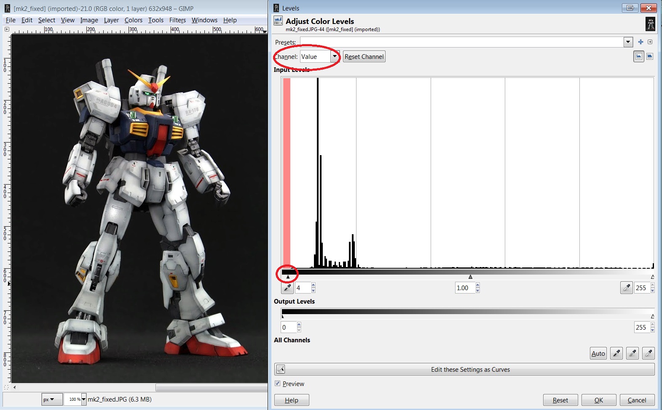Click the All Channels gray point eyedropper
662x410 pixels.
click(x=633, y=353)
